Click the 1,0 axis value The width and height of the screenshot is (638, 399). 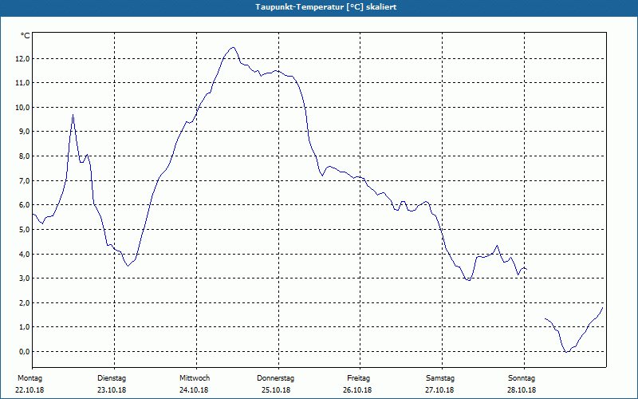[24, 327]
